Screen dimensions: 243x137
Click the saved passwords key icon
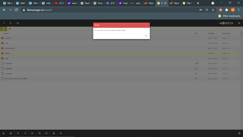(x=201, y=10)
